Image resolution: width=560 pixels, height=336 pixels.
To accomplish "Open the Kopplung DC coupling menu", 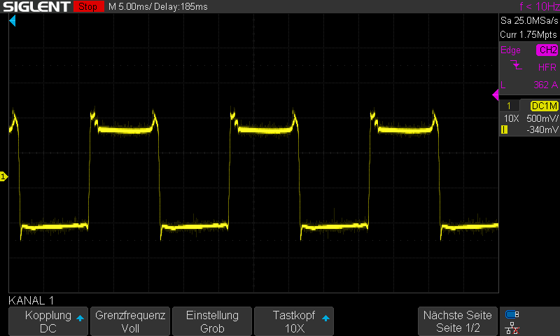I will [x=48, y=321].
